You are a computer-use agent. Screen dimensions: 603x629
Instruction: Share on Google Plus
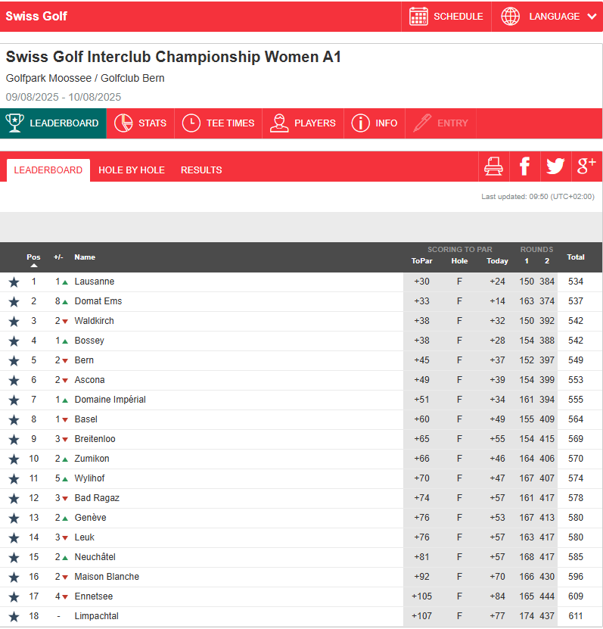(586, 166)
